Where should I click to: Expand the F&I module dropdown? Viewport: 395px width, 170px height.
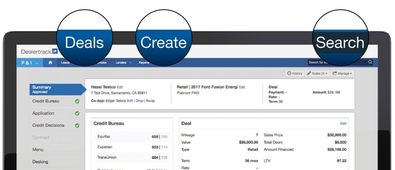[x=30, y=63]
